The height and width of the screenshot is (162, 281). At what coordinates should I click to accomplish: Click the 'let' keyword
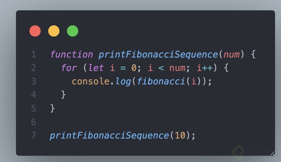coord(96,68)
